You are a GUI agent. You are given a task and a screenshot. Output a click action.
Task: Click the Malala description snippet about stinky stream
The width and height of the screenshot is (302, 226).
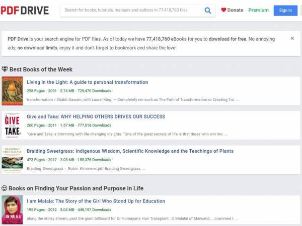tap(132, 218)
